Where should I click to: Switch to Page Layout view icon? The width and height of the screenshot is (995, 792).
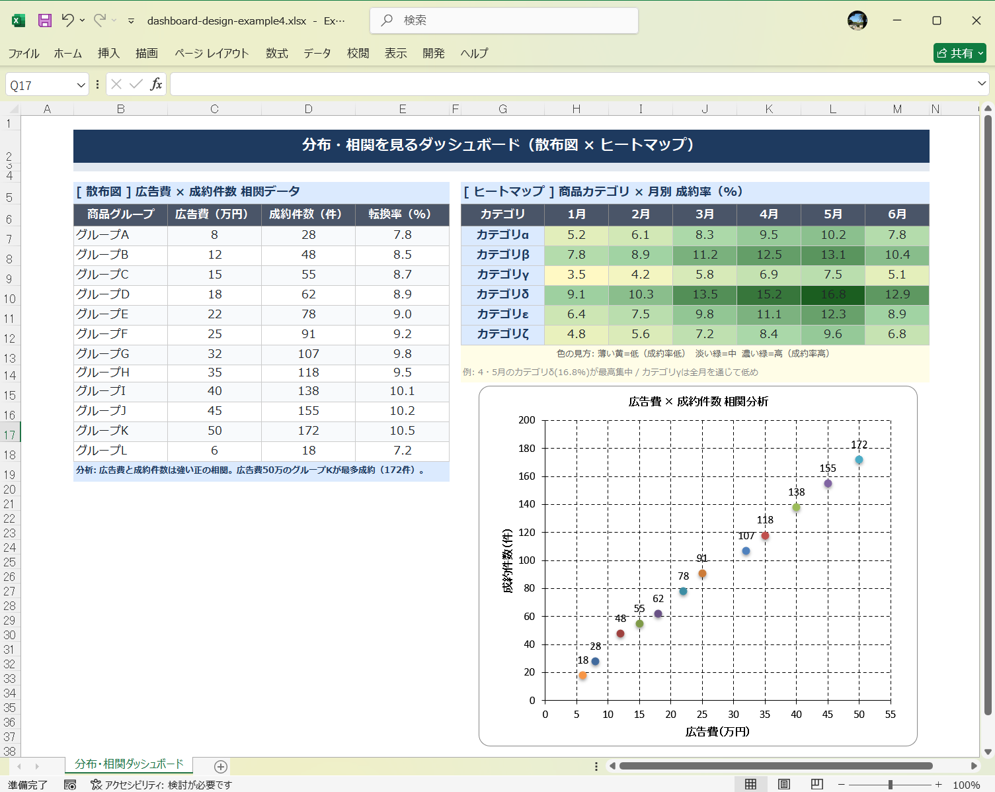(x=784, y=785)
